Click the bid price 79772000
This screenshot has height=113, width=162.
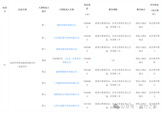click(87, 106)
